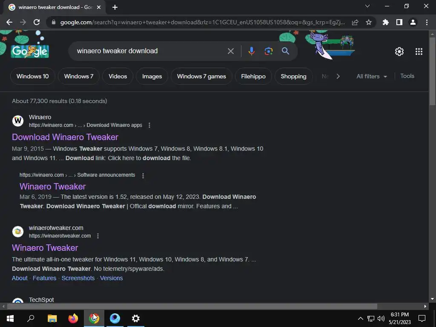Screen dimensions: 436x327
Task: Open the winaerotweaker.com Winaero Tweaker result
Action: click(x=45, y=248)
